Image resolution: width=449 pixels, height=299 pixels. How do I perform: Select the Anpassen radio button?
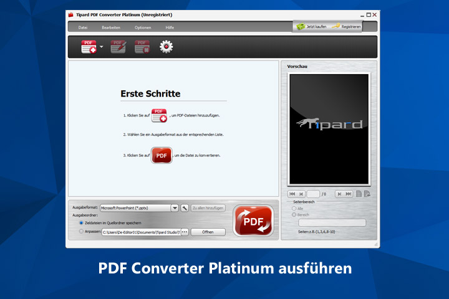pos(81,231)
